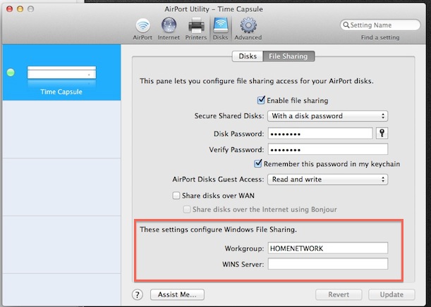This screenshot has width=431, height=307.
Task: Click the 'AirPort Utility – Time Capsule' title
Action: click(x=214, y=9)
